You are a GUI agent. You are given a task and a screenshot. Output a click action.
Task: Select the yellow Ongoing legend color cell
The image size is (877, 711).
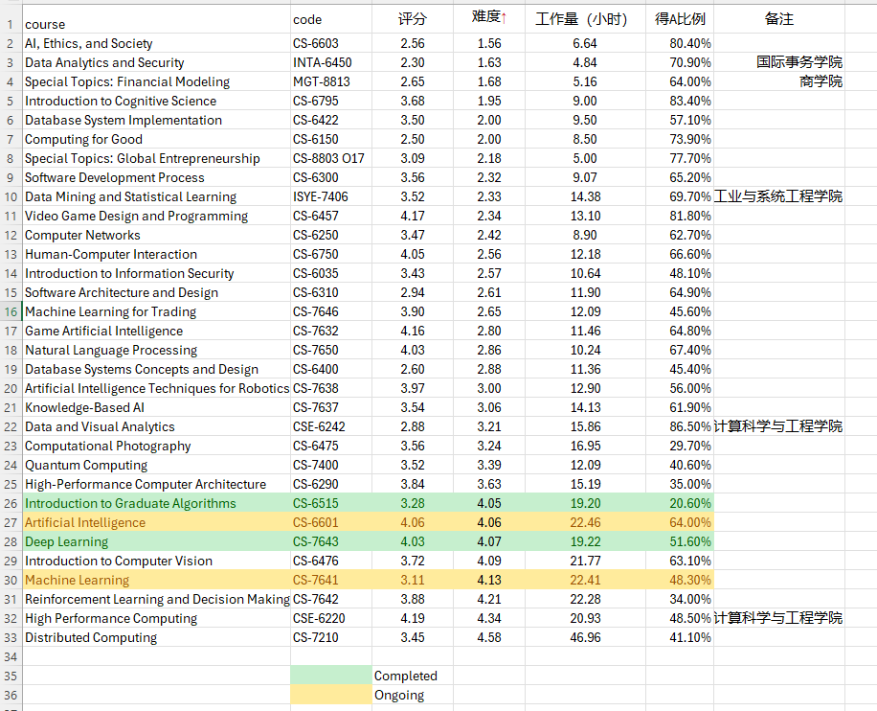tap(330, 695)
